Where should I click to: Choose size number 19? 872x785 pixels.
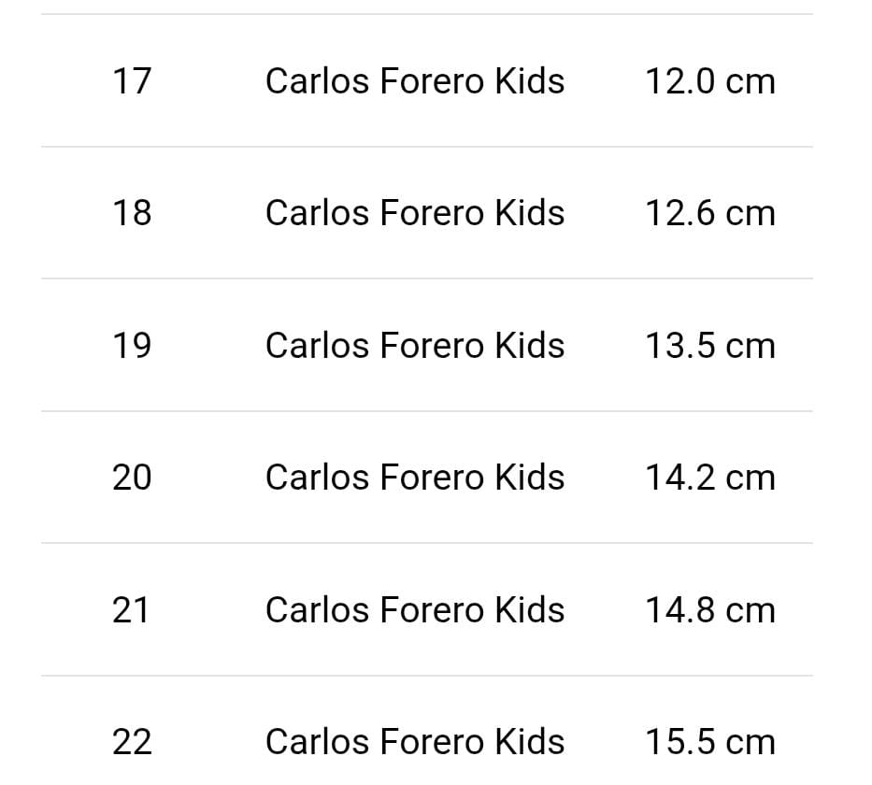tap(131, 346)
